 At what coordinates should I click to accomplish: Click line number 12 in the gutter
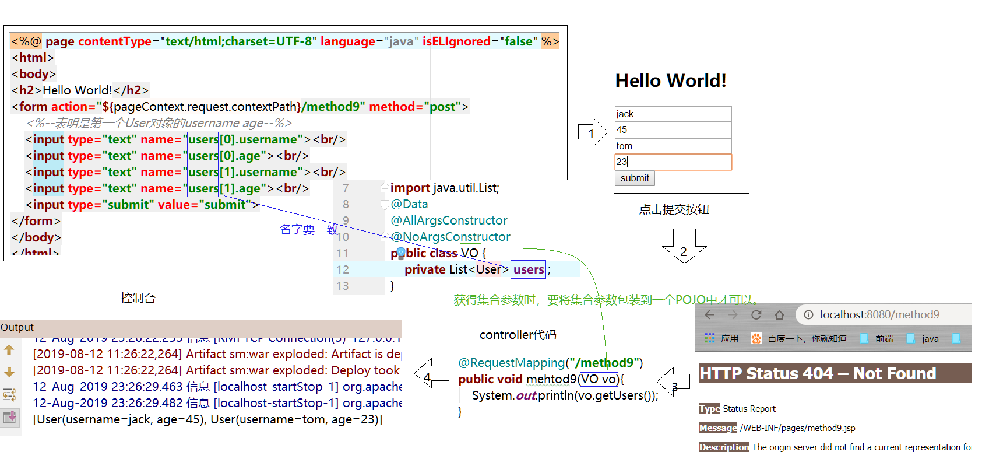(x=343, y=269)
